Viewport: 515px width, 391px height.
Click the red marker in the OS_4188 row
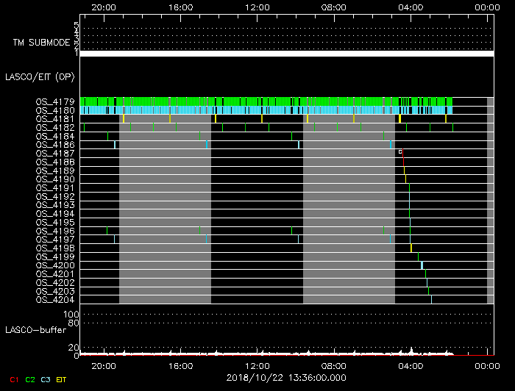[403, 162]
